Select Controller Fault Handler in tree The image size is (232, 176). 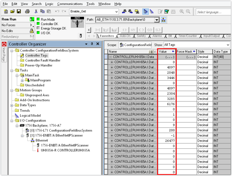pyautogui.click(x=43, y=60)
